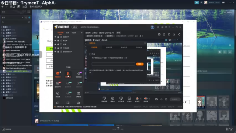236x133 pixels.
Task: Click the orange confirm button beside keyword field
Action: 140,64
